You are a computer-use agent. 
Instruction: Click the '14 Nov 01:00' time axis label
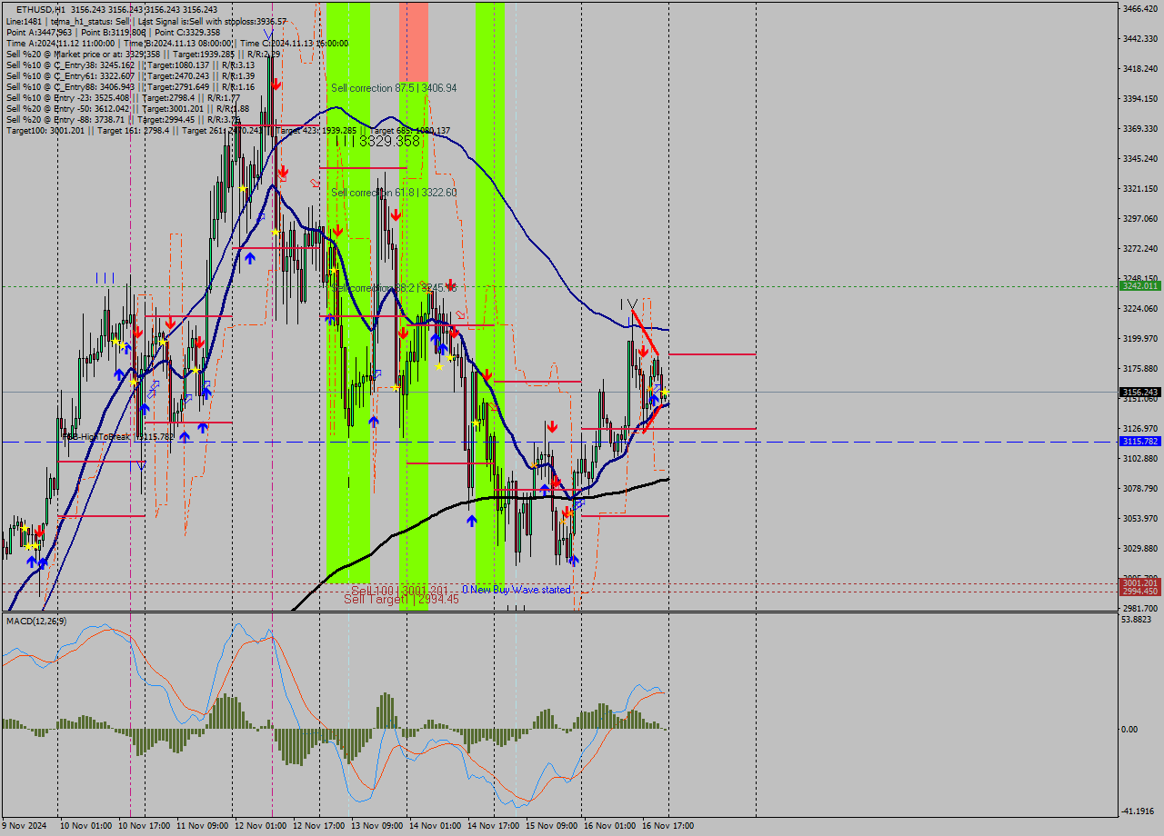[436, 826]
